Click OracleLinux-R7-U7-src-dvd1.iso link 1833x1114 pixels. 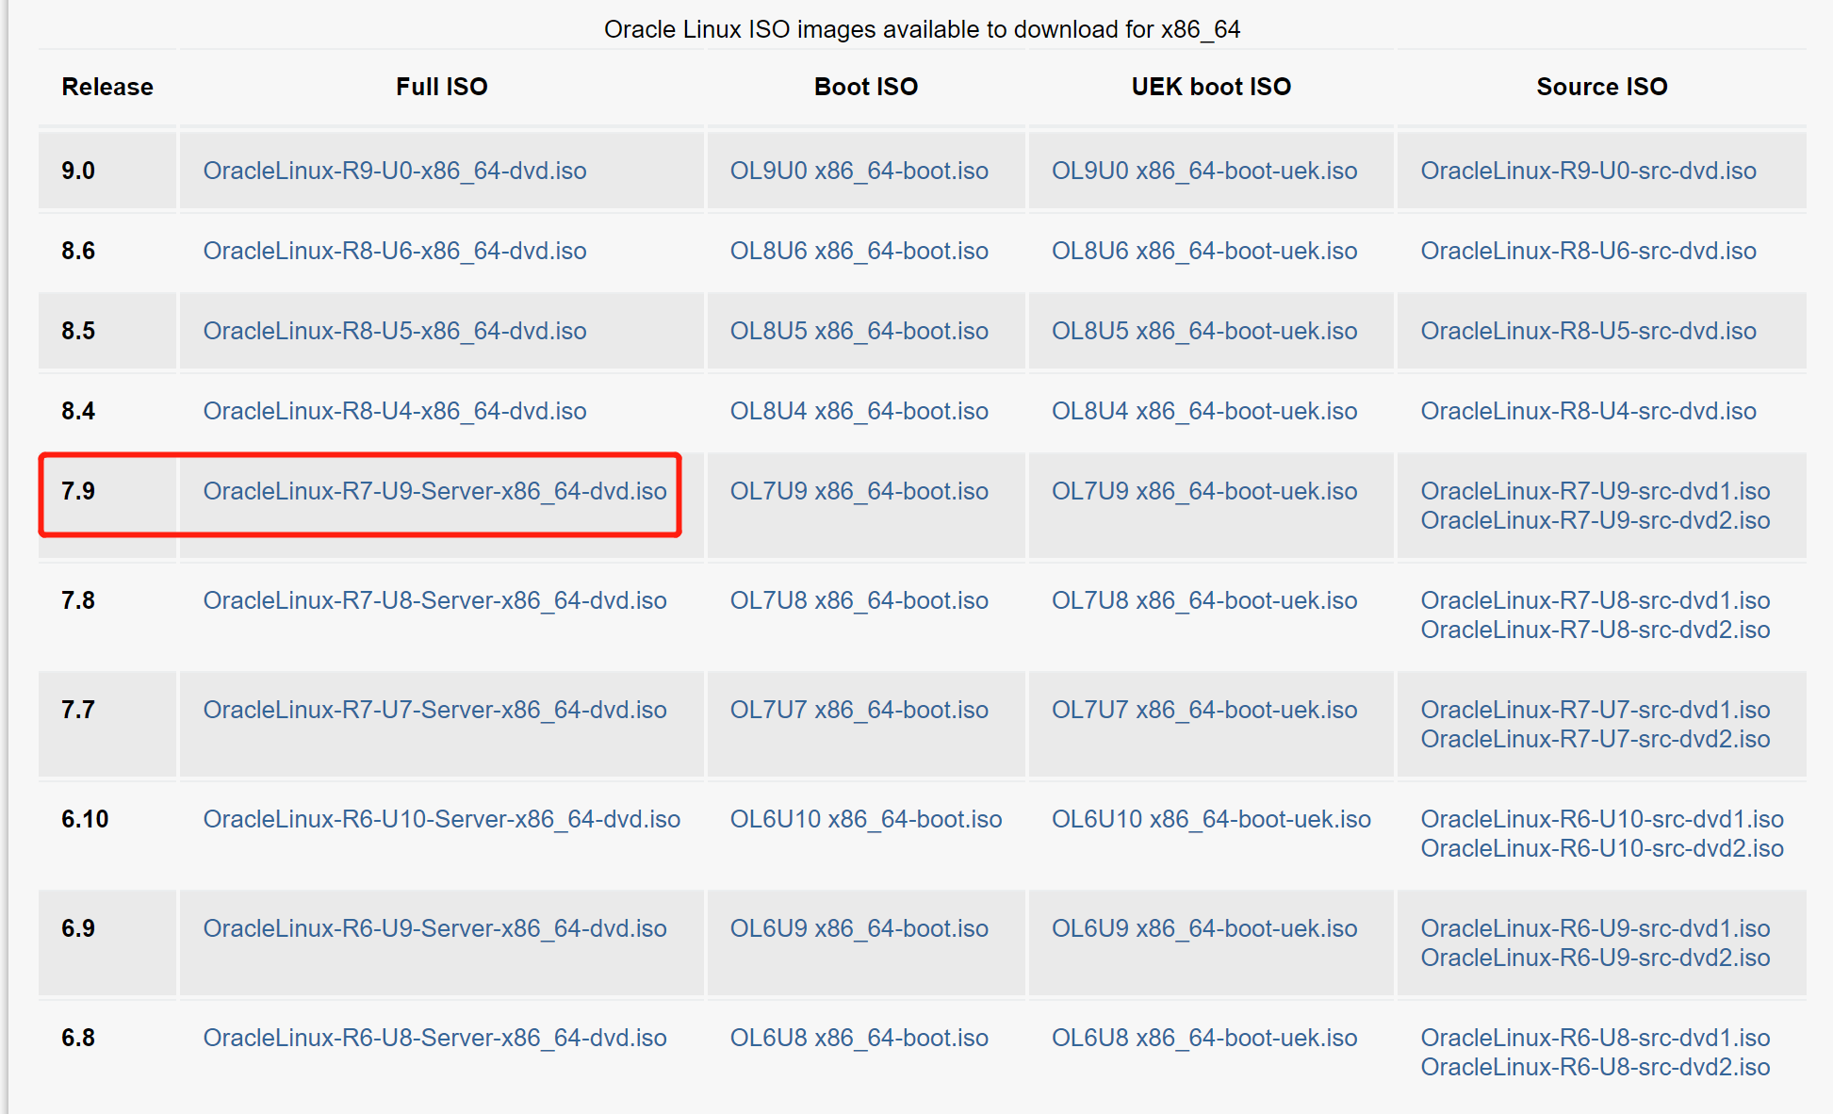click(x=1595, y=710)
